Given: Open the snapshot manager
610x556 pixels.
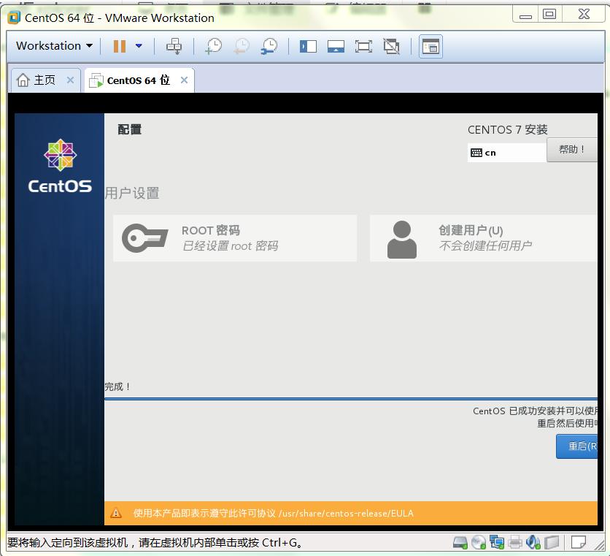Looking at the screenshot, I should pos(269,46).
